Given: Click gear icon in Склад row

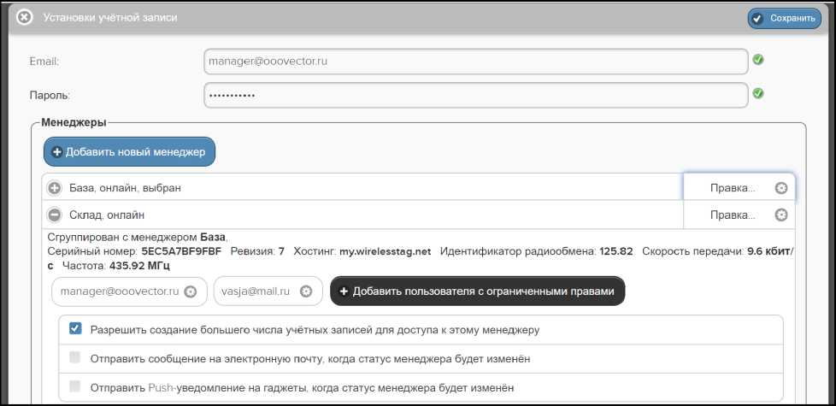Looking at the screenshot, I should [x=781, y=215].
